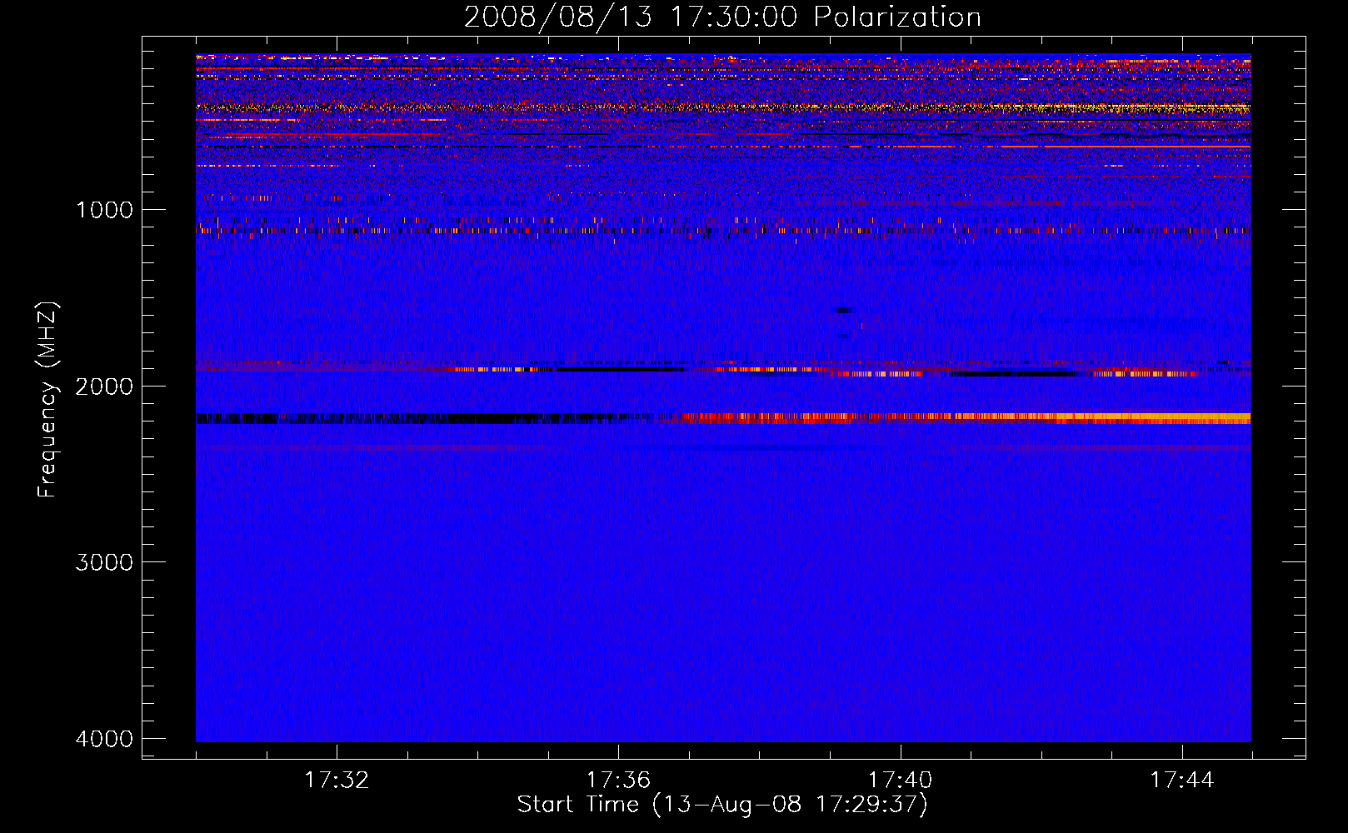Click the plot title '2008/08/13 17:30:00 Polarization'
Screen dimensions: 1348x833
722,17
